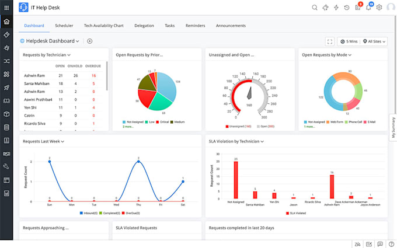
Task: Click the Requests by Technician scrollbar
Action: pos(107,76)
